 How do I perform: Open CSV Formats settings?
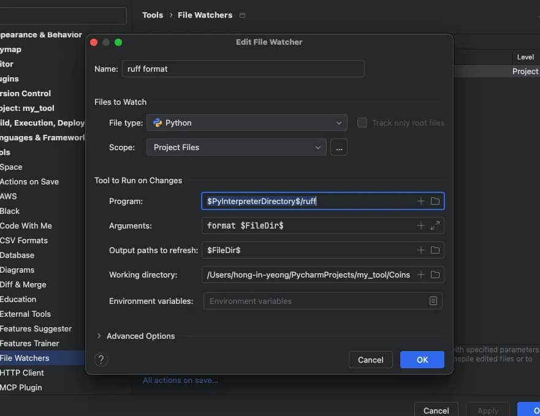pyautogui.click(x=24, y=240)
